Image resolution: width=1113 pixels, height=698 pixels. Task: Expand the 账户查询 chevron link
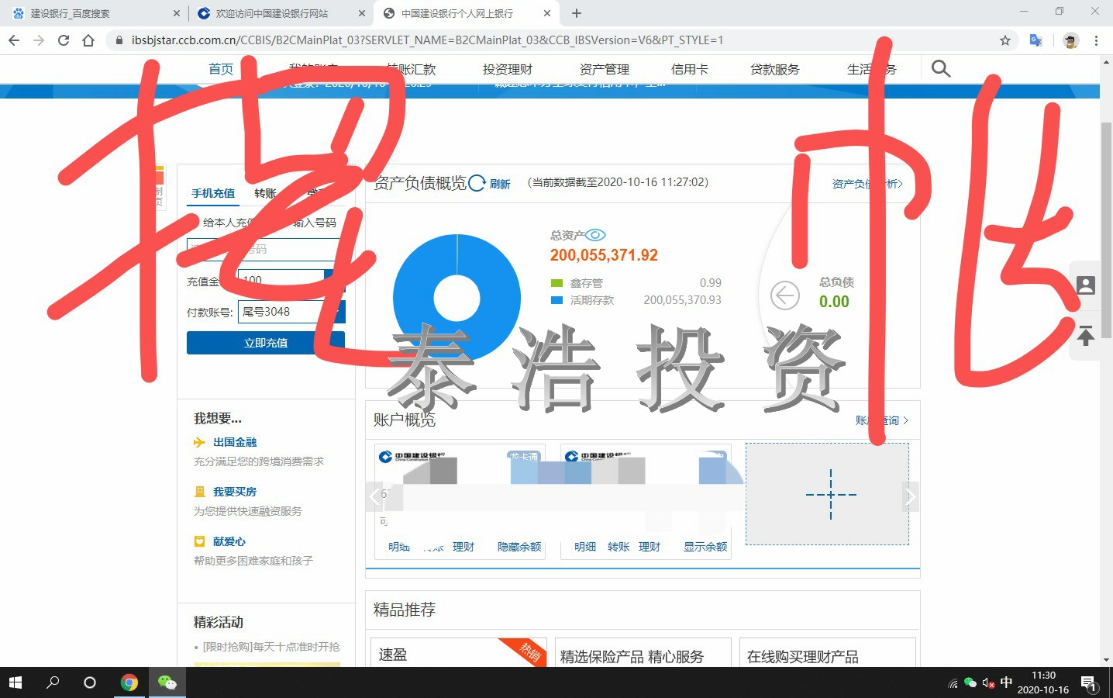pyautogui.click(x=882, y=420)
